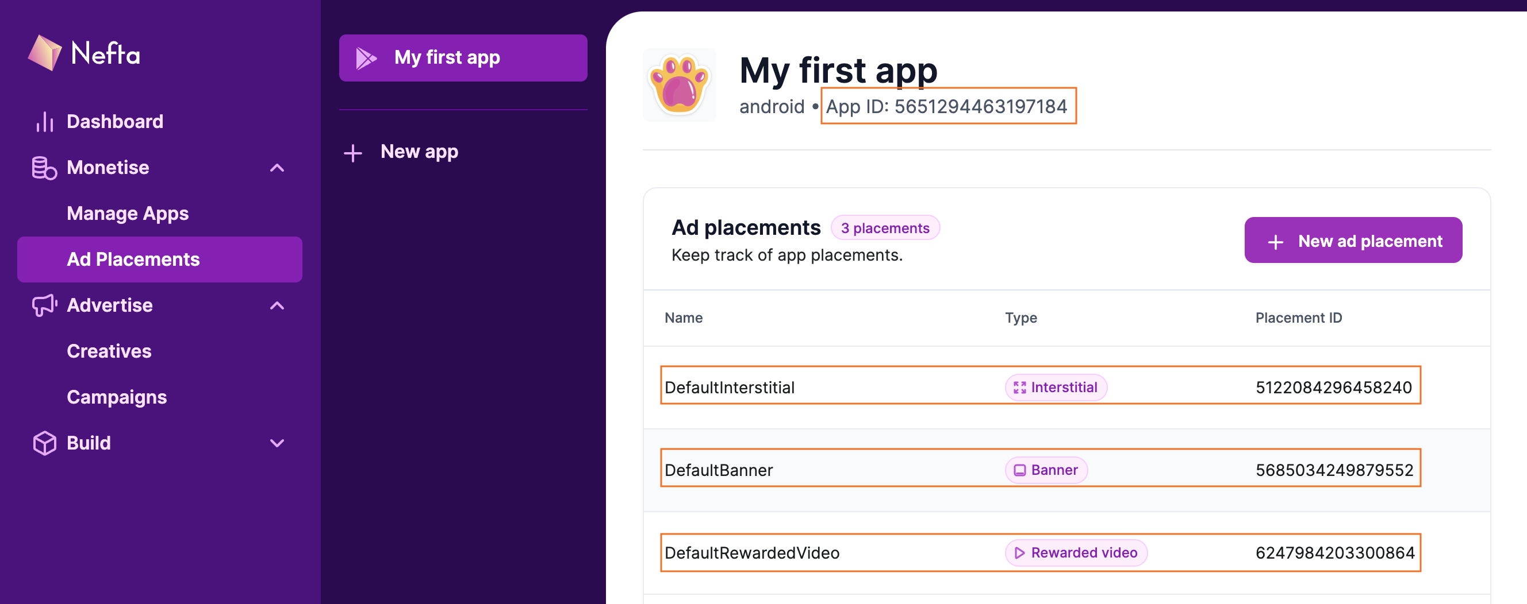Select Ad Placements in the sidebar
Image resolution: width=1527 pixels, height=604 pixels.
click(x=159, y=260)
